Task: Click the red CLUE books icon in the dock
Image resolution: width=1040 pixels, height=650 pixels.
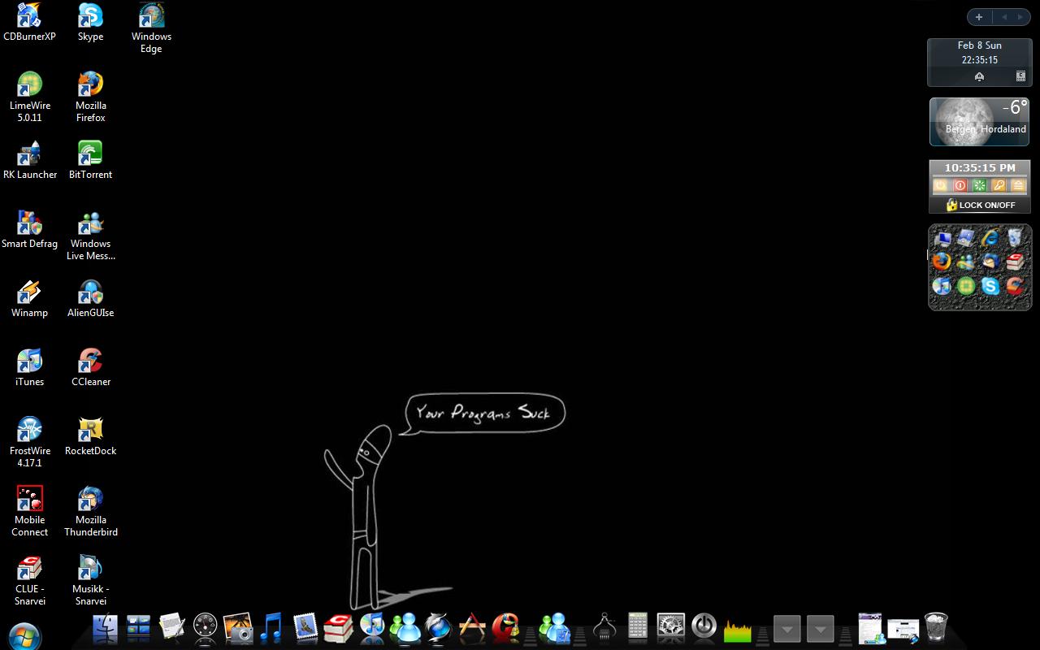Action: (338, 627)
